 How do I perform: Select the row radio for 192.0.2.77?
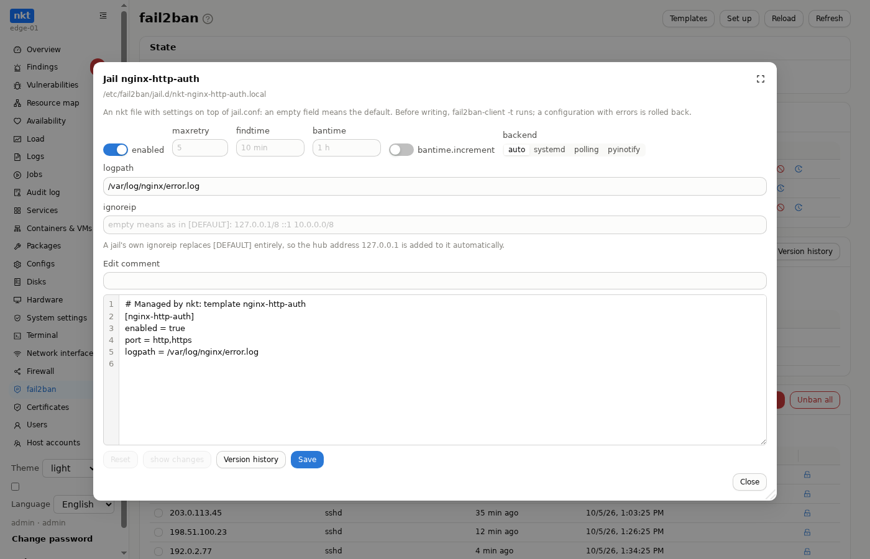(x=158, y=552)
